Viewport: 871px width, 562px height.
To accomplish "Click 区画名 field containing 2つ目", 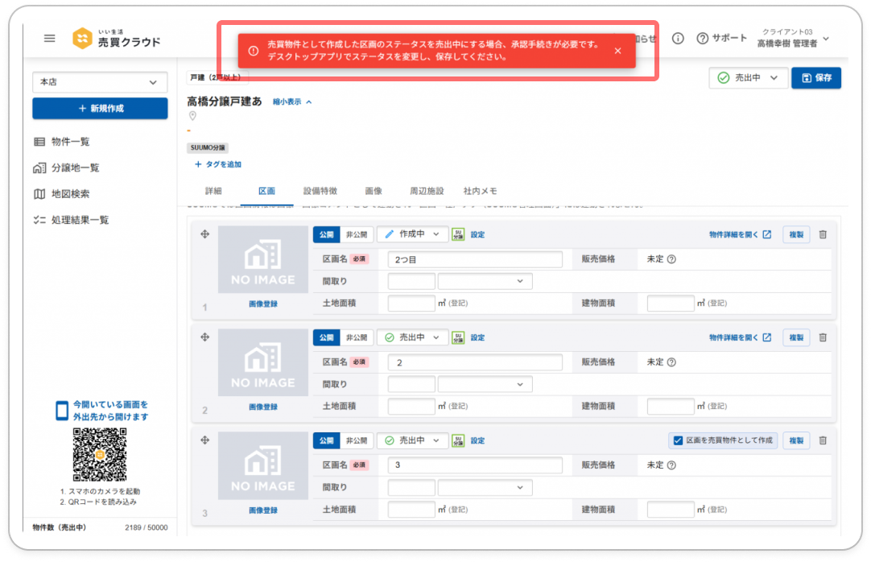I will [x=475, y=259].
